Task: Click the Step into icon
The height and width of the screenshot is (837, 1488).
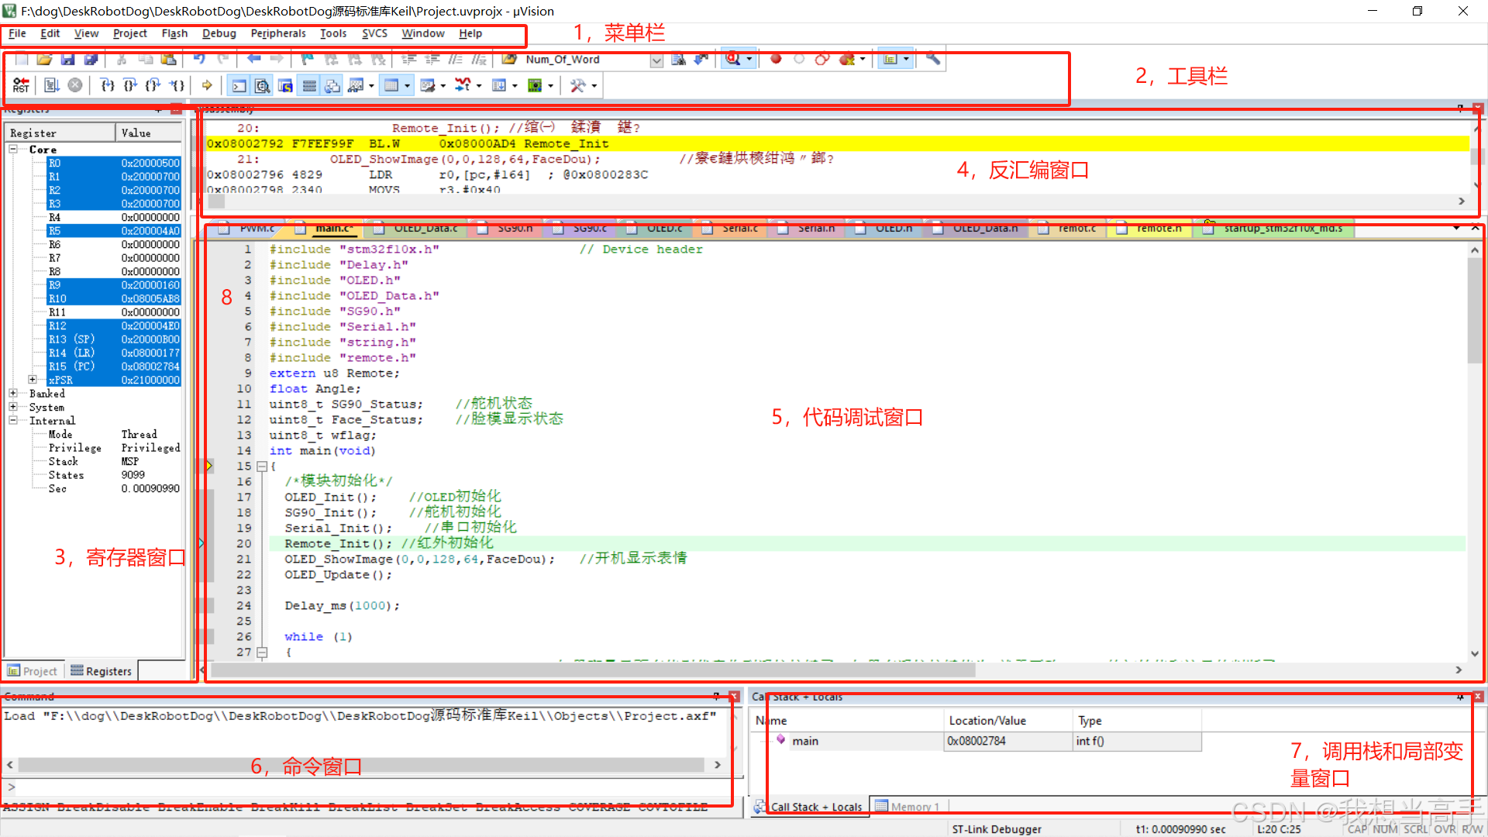Action: coord(107,85)
